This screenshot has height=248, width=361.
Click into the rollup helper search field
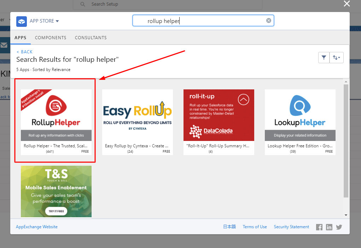[x=203, y=21]
